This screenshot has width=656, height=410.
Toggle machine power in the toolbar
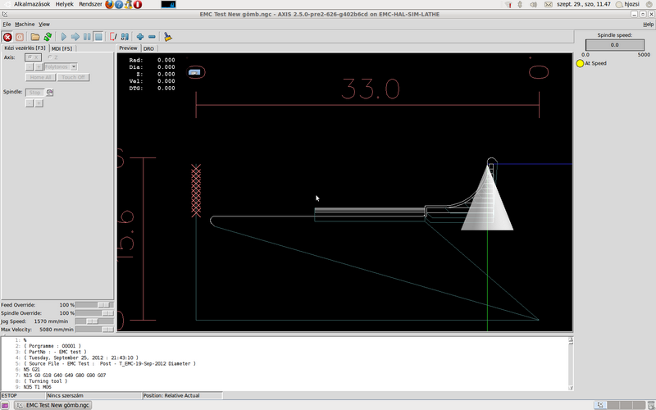point(20,37)
